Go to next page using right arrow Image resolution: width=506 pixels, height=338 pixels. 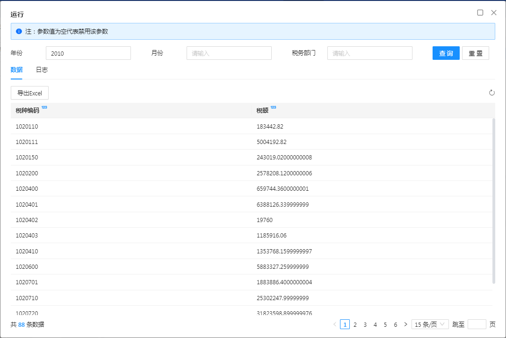405,324
